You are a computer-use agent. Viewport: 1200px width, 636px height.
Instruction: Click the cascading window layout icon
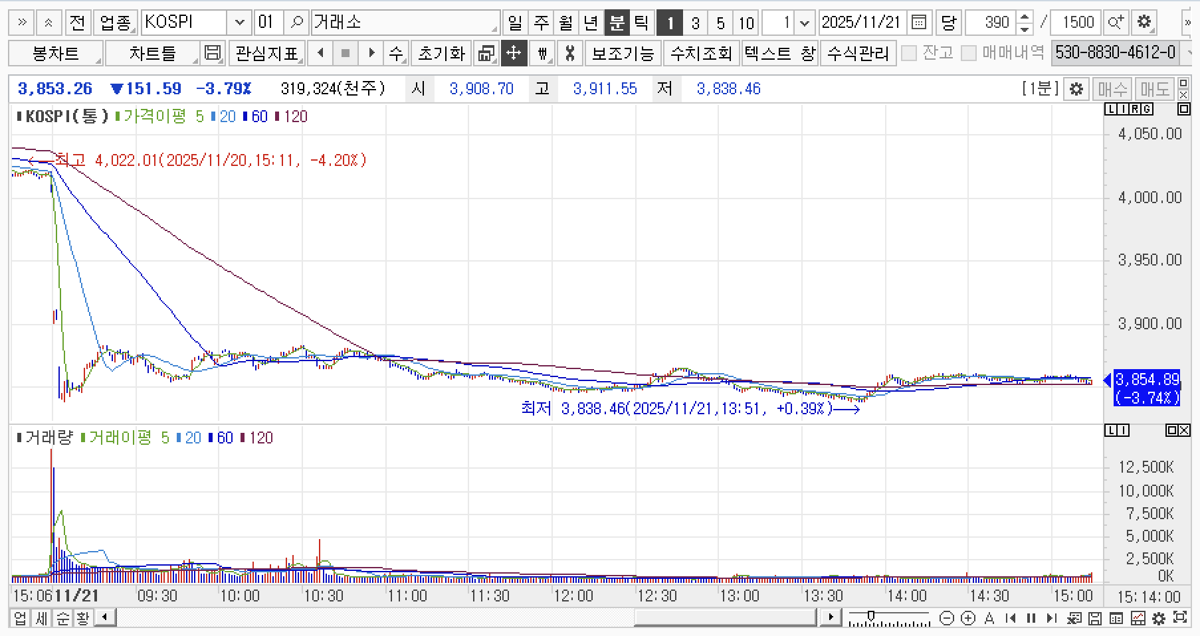487,53
